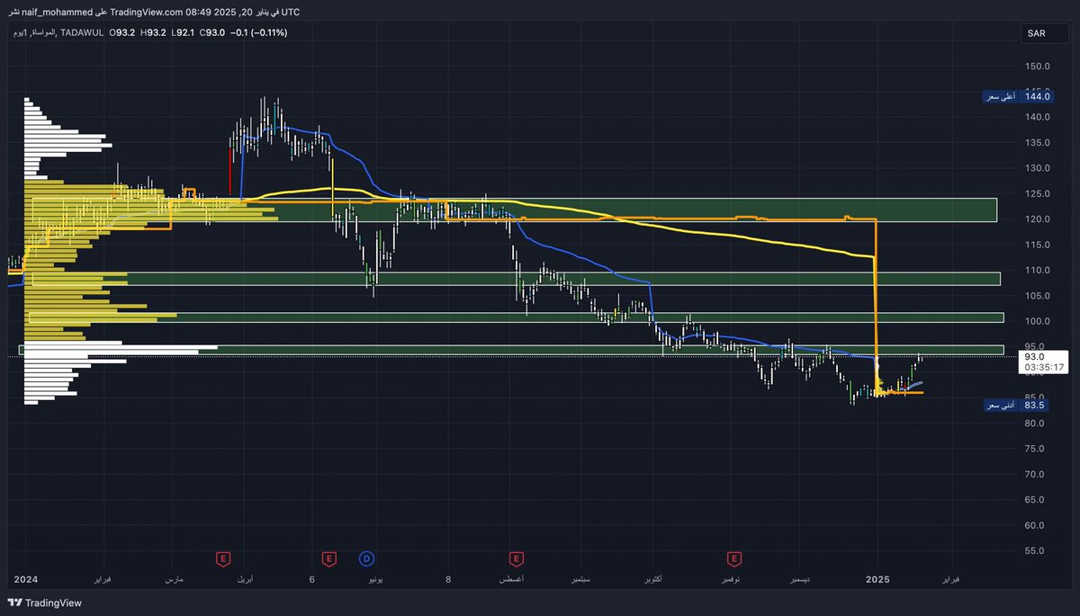Click the مارس time axis label
The image size is (1080, 616).
point(175,581)
